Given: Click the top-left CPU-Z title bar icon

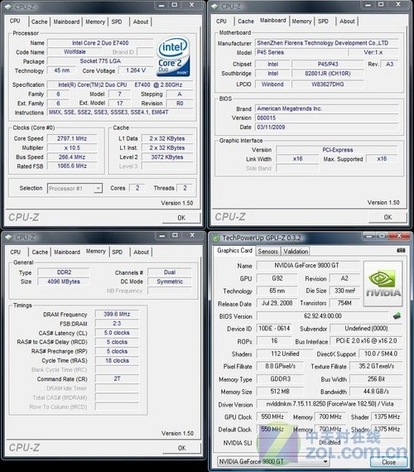Looking at the screenshot, I should (8, 7).
